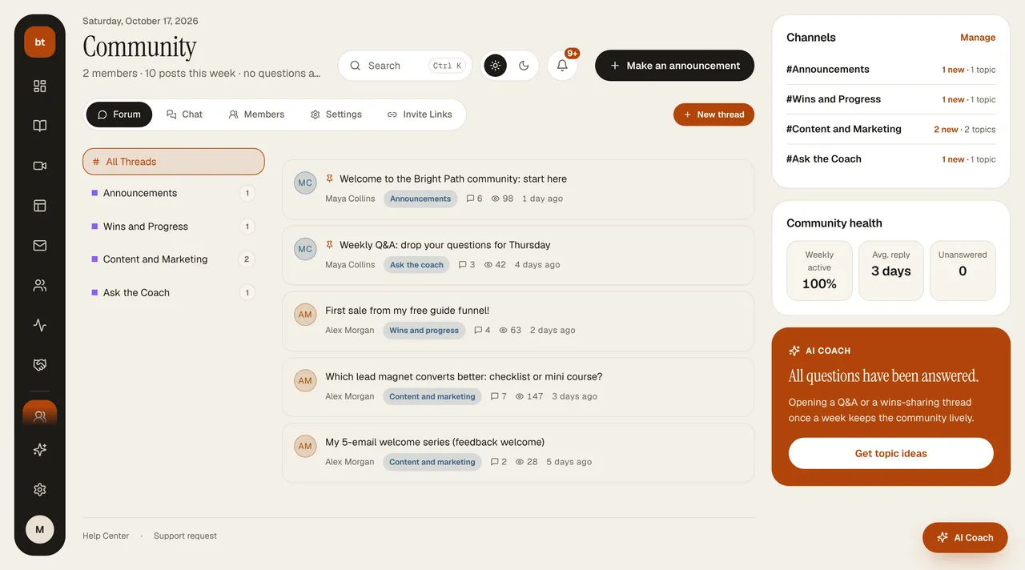Filter threads by Content and Marketing
The height and width of the screenshot is (570, 1025).
(x=174, y=259)
